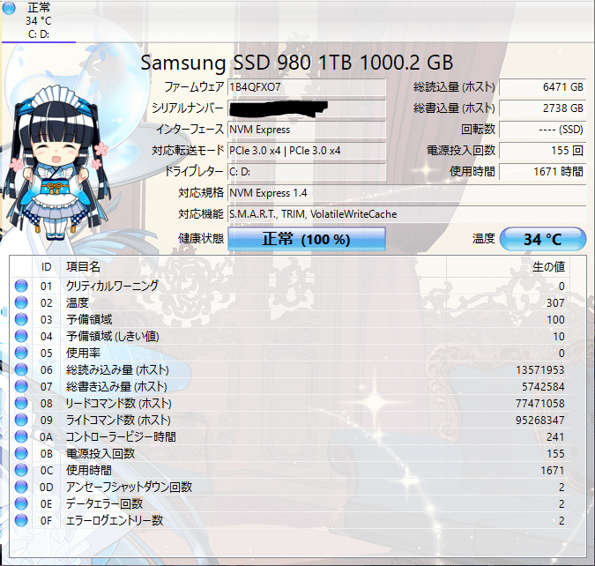Select the クリティカルワーニング attribute name
This screenshot has width=595, height=566.
point(112,286)
